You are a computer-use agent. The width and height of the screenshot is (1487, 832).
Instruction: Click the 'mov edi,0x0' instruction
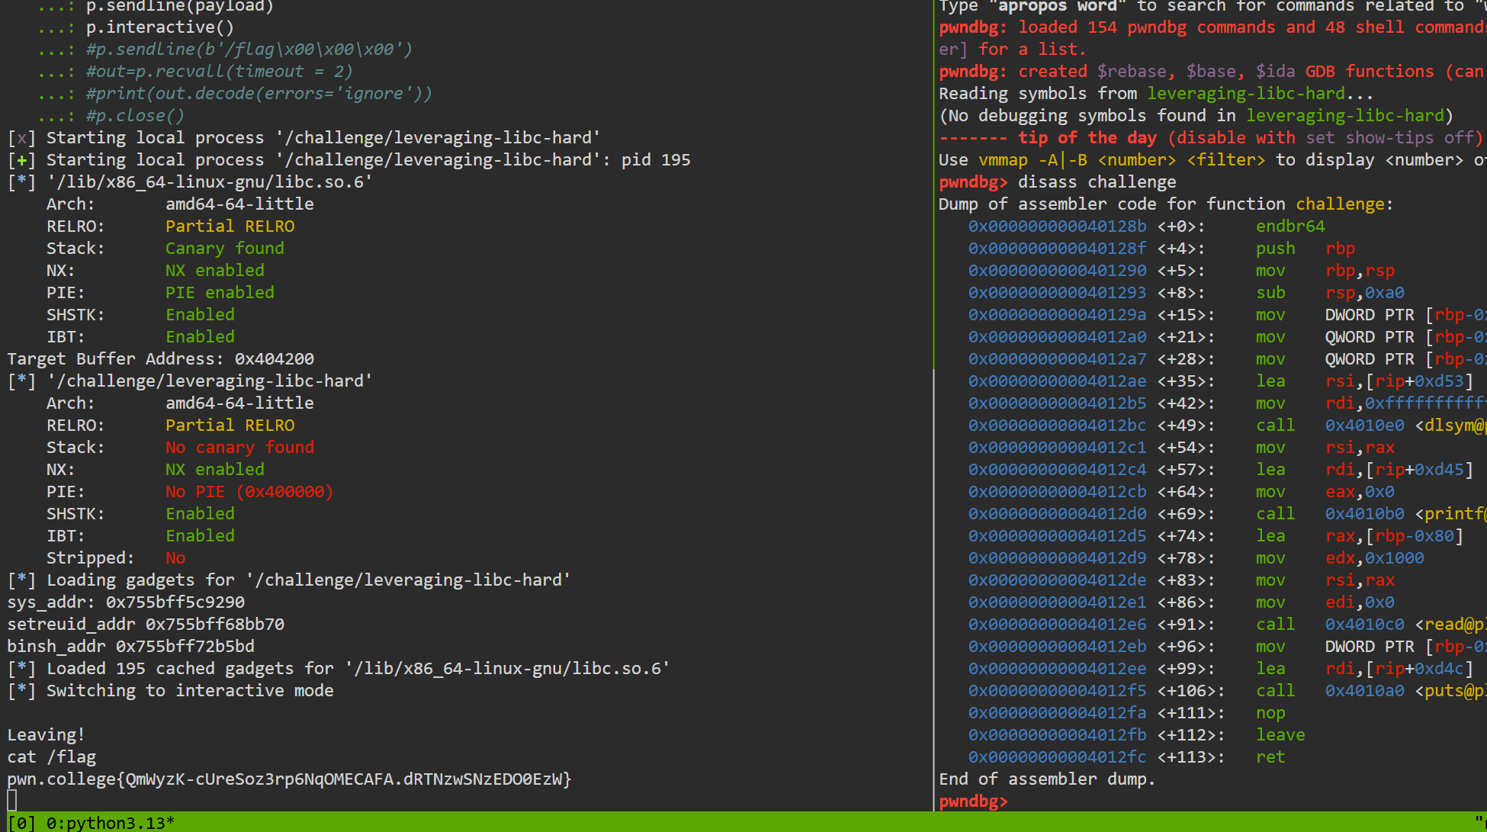click(x=1325, y=602)
